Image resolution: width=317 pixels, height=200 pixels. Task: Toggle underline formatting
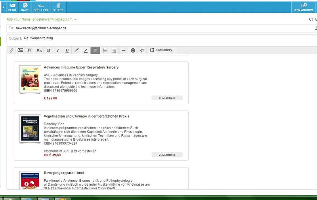tap(67, 50)
